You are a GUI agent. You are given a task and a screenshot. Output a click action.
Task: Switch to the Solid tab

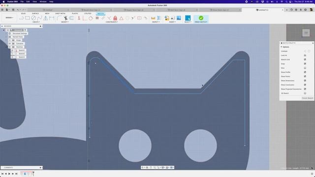[23, 13]
